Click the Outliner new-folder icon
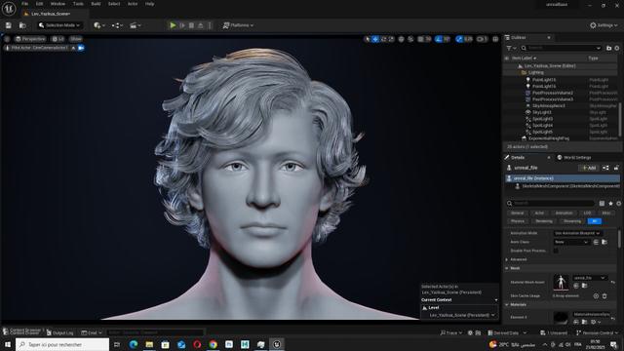This screenshot has width=624, height=351. (x=608, y=48)
